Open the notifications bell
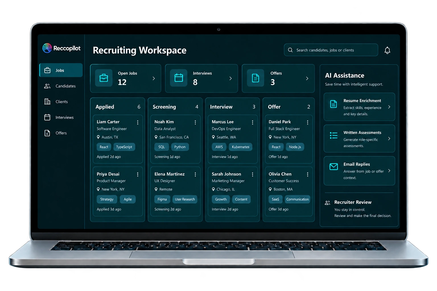 coord(387,50)
